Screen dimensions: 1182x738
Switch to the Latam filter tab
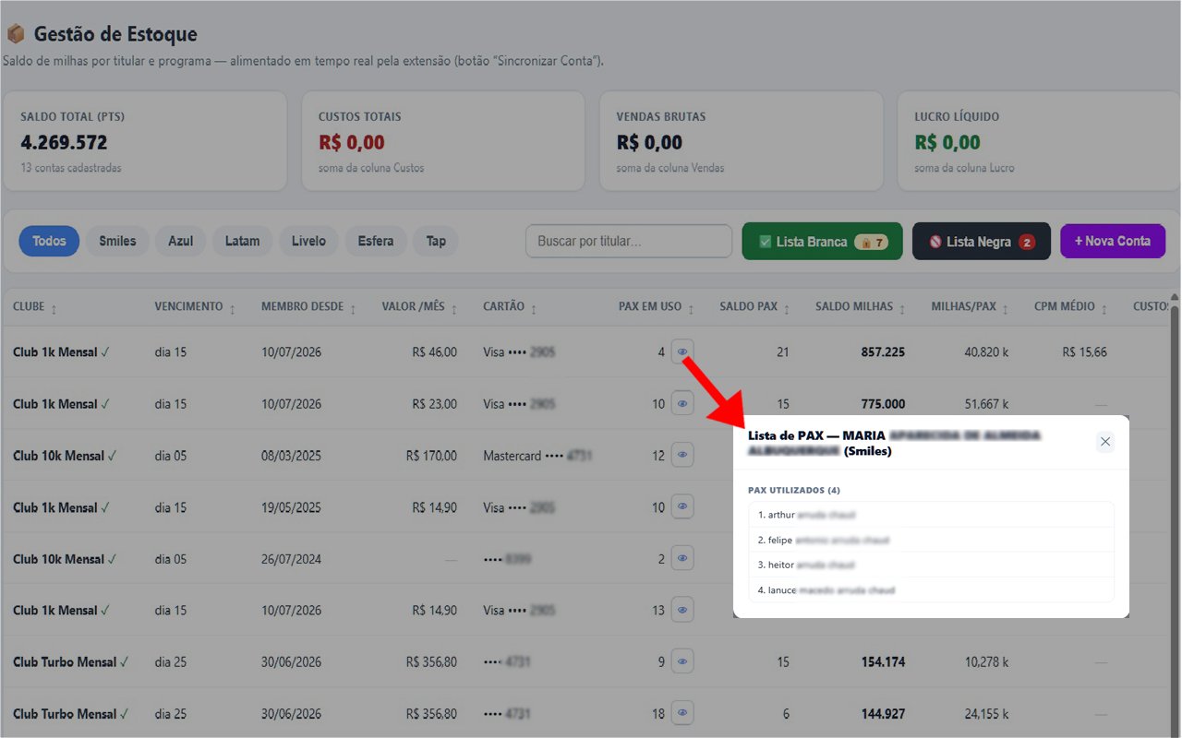(243, 241)
